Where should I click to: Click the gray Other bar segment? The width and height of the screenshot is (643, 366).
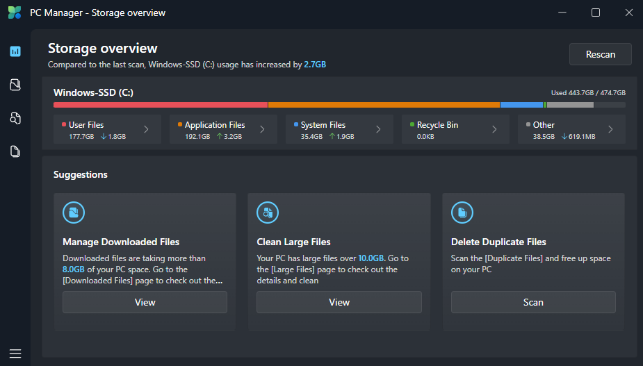570,105
